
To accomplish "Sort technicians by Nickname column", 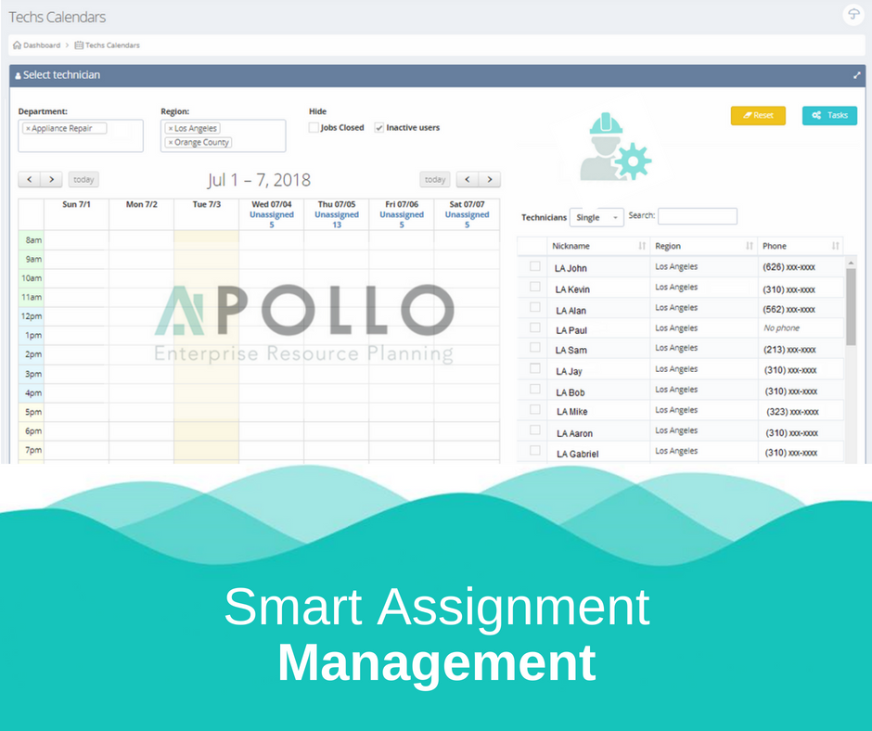I will pos(642,246).
